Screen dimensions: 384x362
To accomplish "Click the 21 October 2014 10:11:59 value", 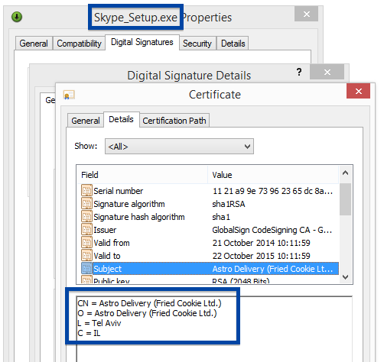I will click(262, 243).
